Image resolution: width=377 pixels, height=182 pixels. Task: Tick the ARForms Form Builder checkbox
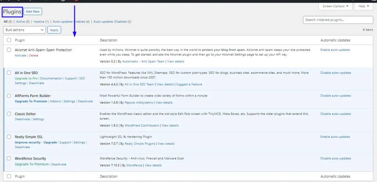(x=9, y=95)
